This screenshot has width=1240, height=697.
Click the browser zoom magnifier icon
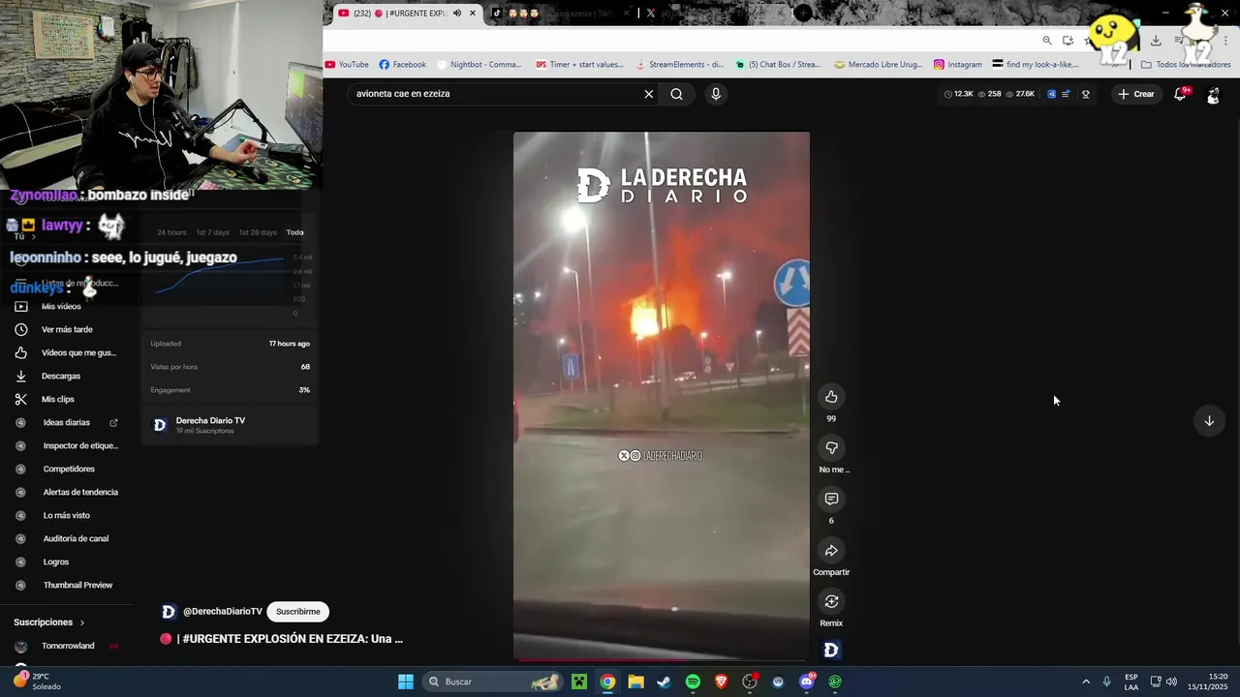coord(1047,41)
